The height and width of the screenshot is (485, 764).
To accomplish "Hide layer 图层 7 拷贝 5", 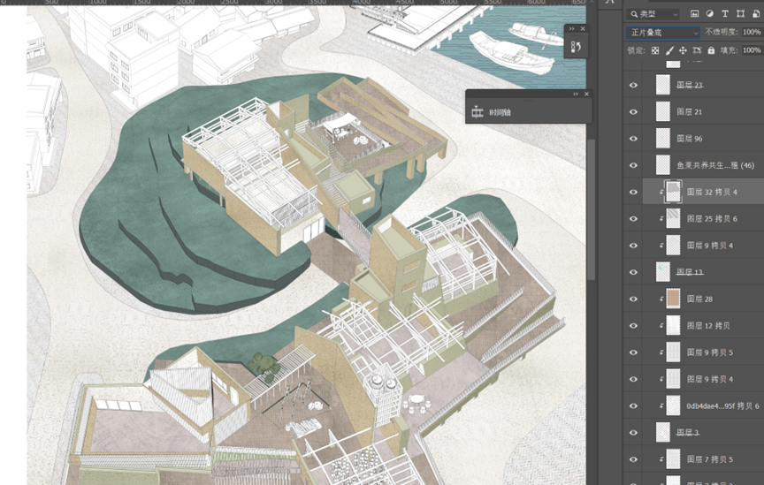I will click(633, 459).
